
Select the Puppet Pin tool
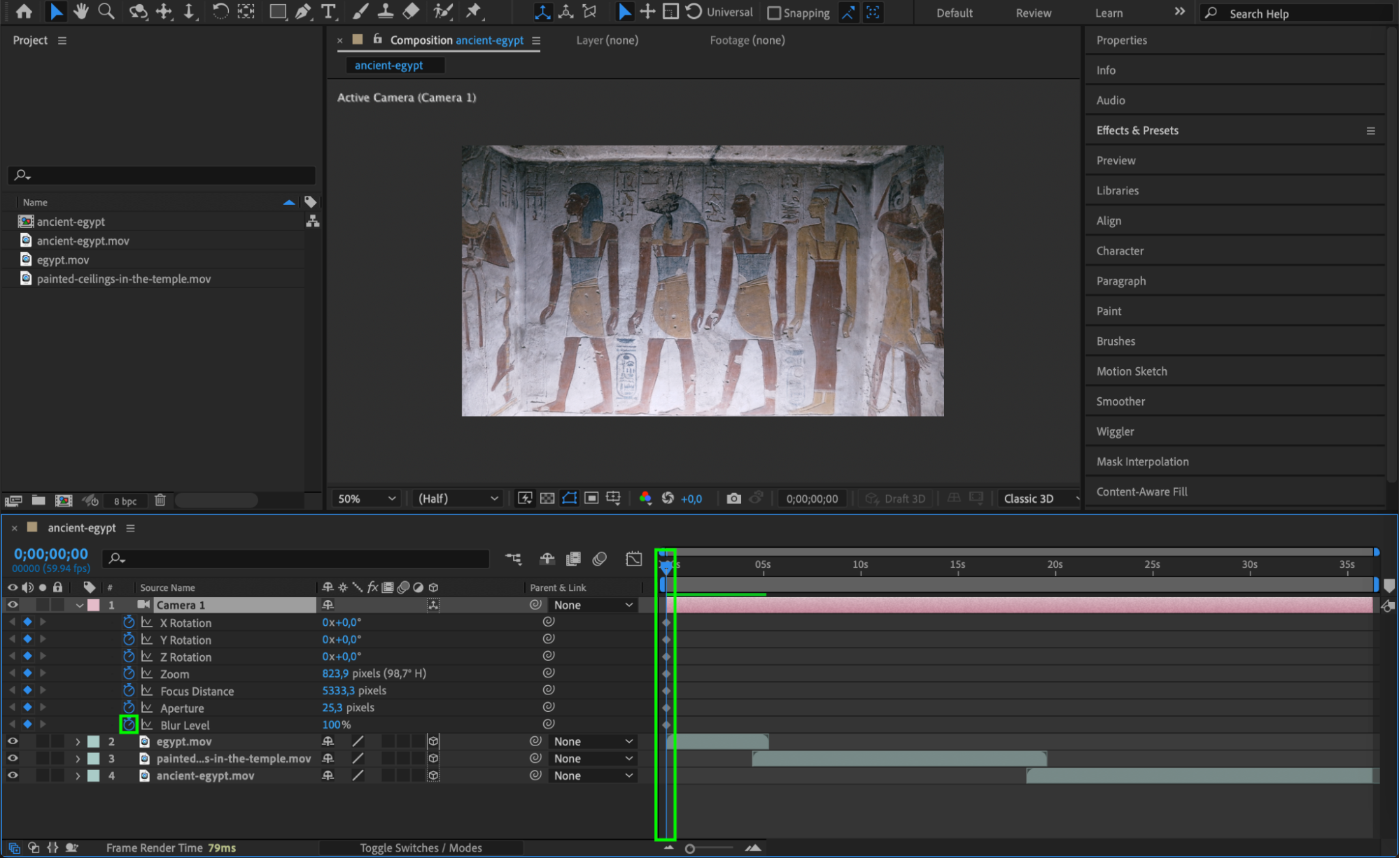pos(474,11)
